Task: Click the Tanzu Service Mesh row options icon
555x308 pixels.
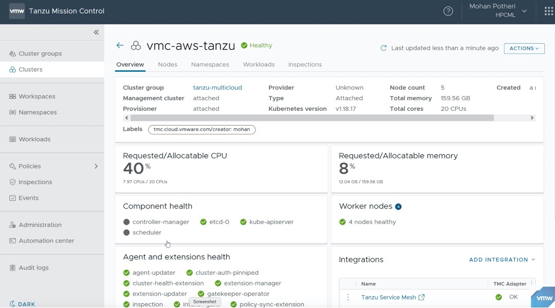Action: coord(348,297)
